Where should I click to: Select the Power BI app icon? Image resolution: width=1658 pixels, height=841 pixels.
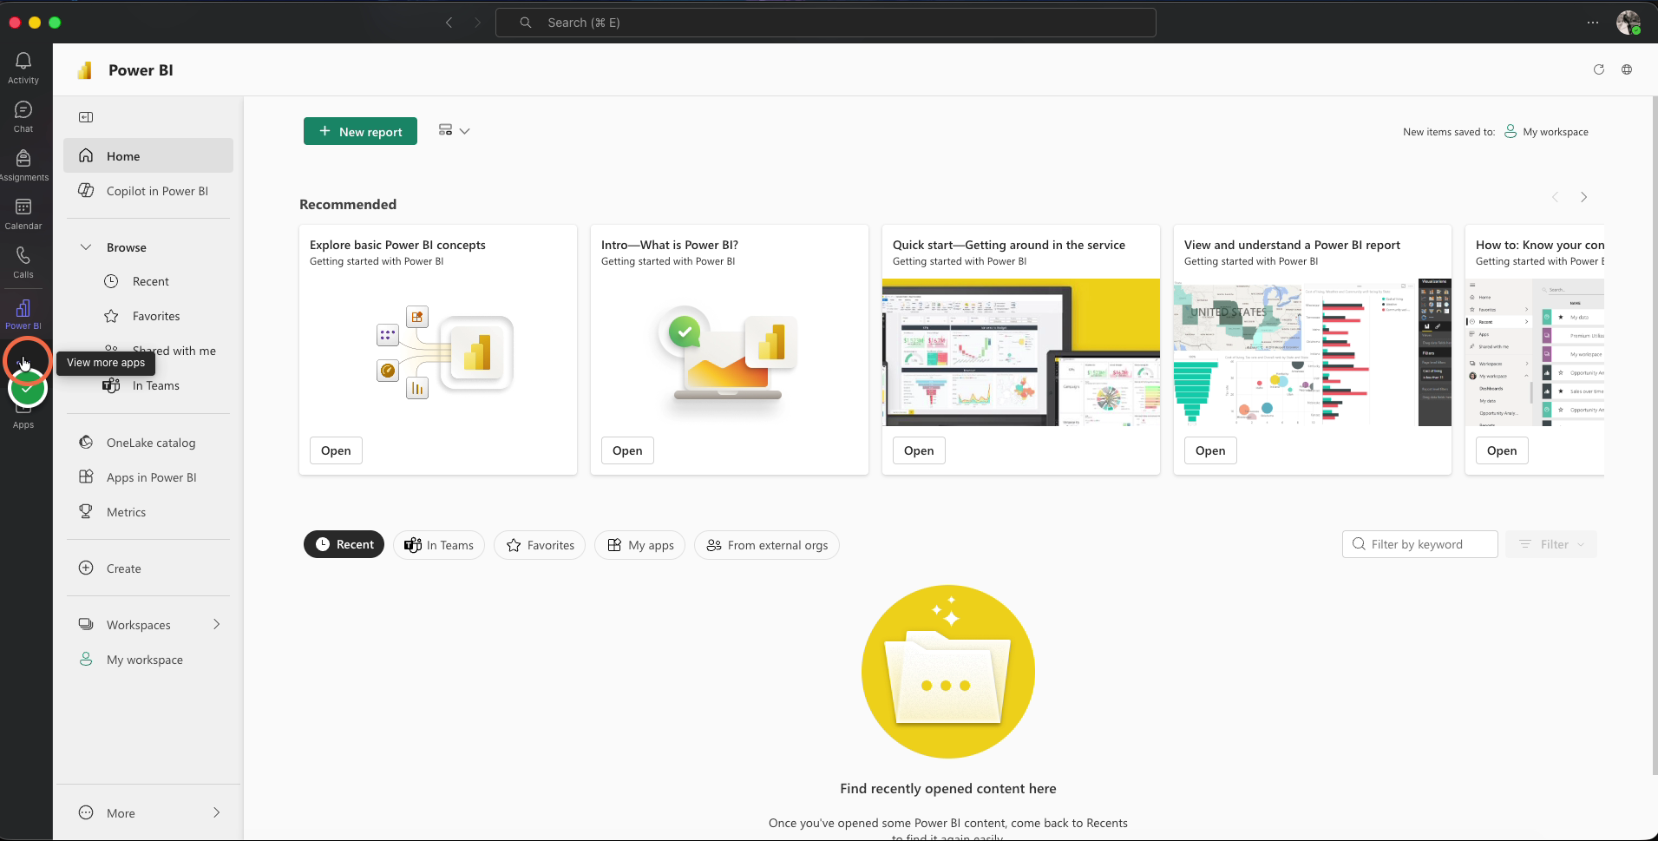(23, 313)
